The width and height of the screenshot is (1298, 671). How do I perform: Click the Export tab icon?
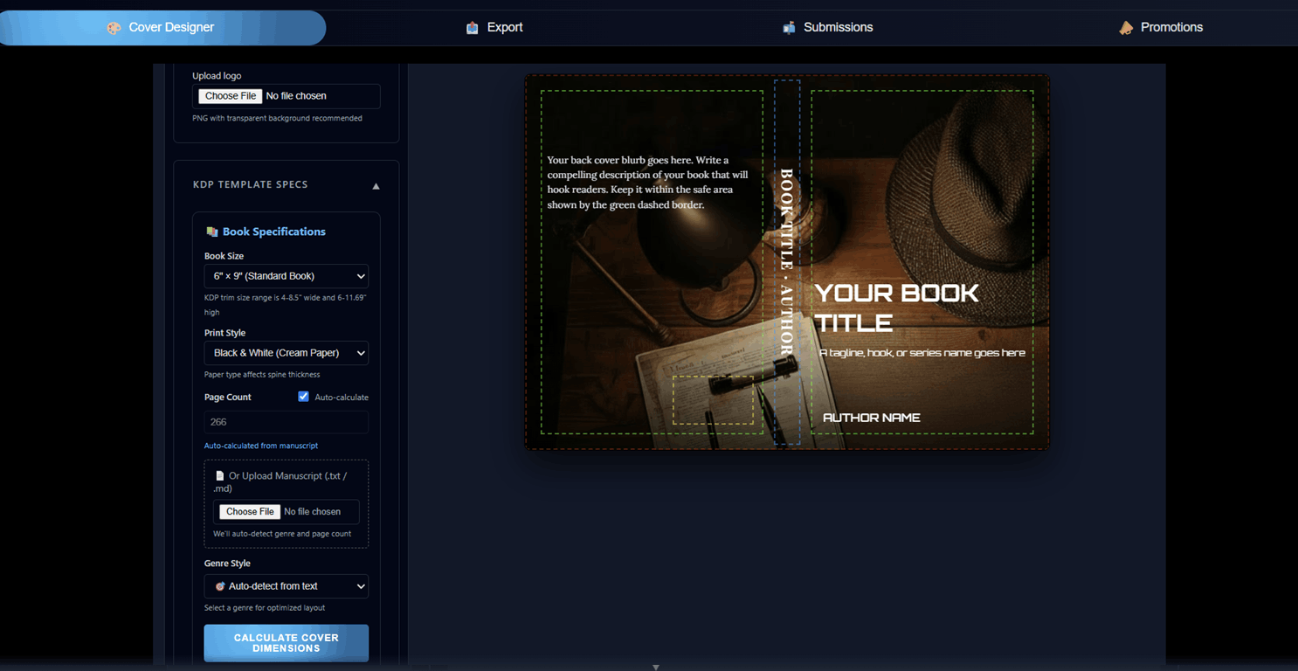tap(473, 28)
